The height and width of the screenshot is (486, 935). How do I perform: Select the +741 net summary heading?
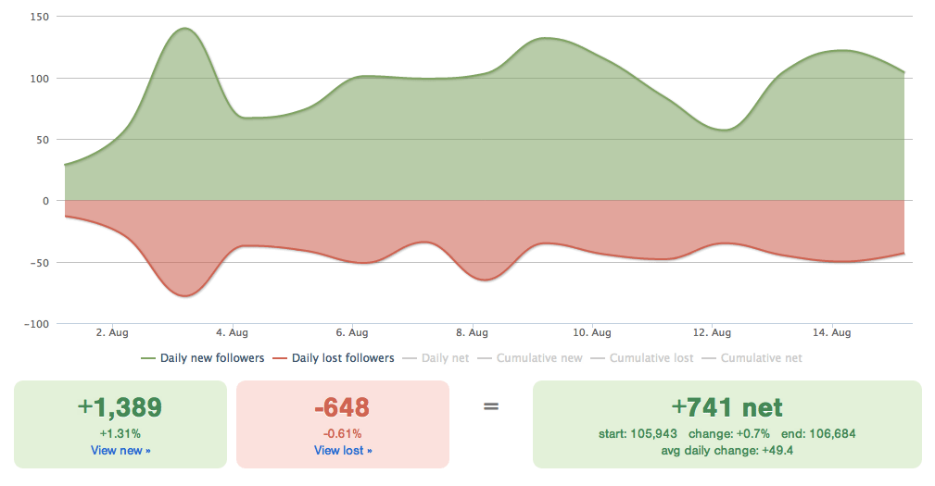pyautogui.click(x=727, y=407)
